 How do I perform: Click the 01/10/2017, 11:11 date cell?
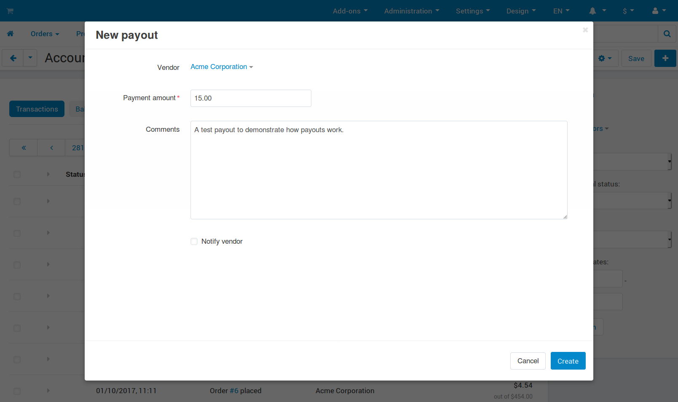[x=126, y=391]
